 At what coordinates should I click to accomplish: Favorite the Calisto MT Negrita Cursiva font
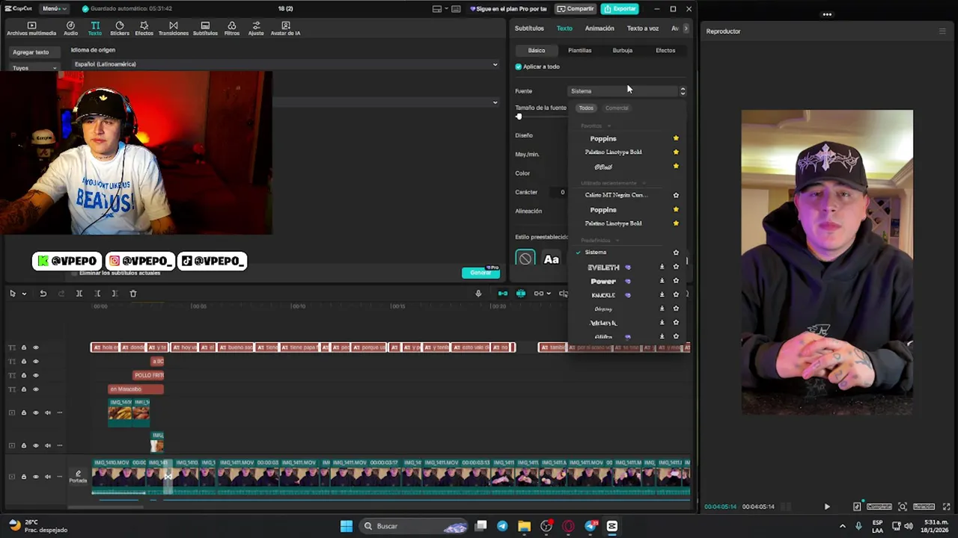pos(676,195)
